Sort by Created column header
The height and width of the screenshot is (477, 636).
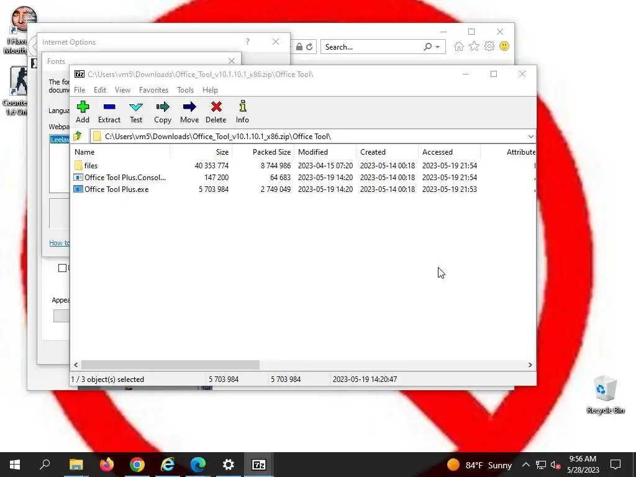[x=388, y=152]
